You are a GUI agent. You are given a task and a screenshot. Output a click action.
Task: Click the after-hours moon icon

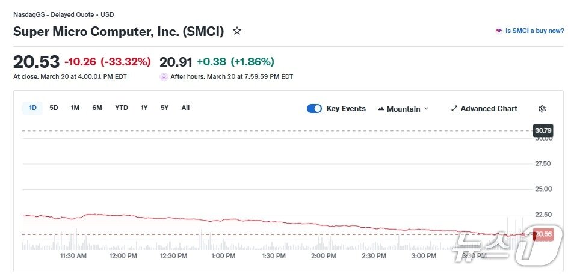pos(164,76)
